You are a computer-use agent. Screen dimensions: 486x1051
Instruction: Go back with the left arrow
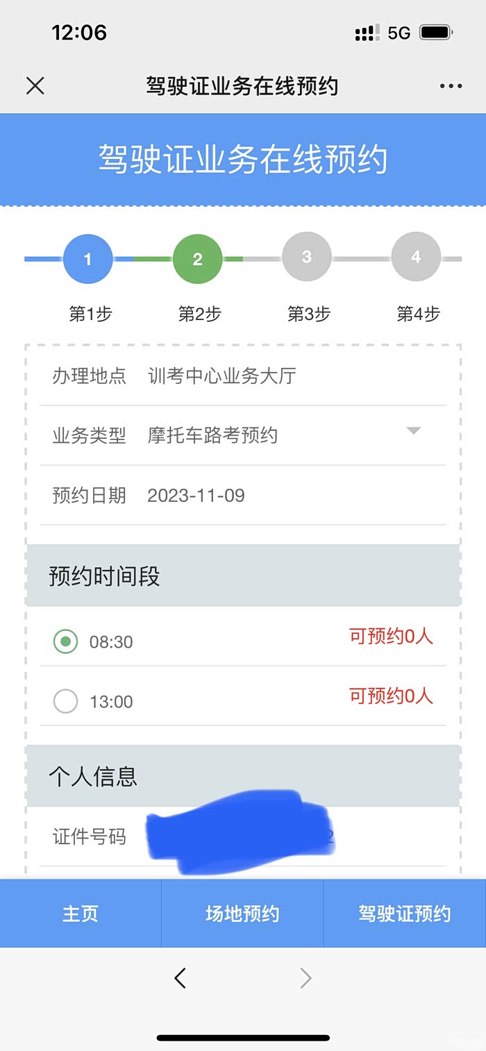click(x=180, y=978)
